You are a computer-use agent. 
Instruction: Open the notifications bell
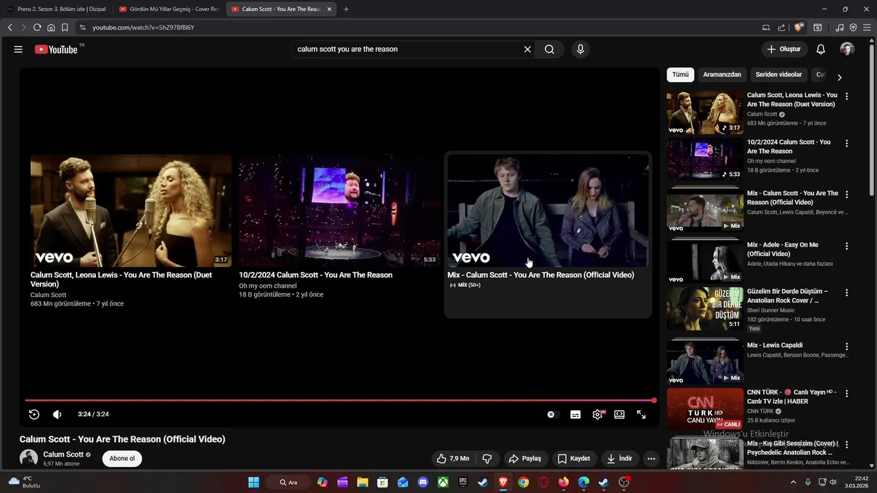coord(821,49)
